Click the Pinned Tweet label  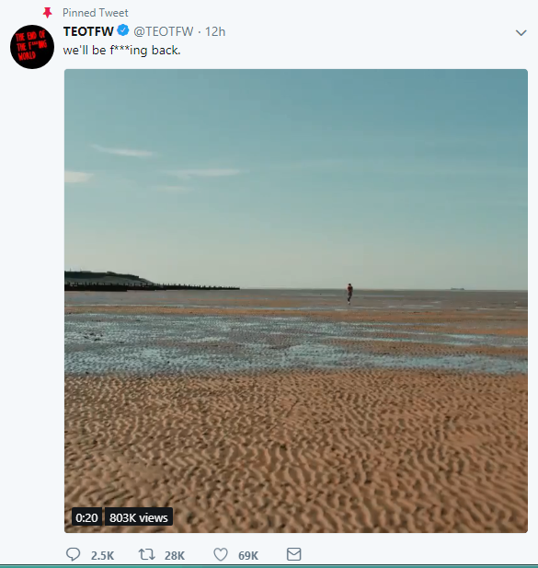click(95, 13)
